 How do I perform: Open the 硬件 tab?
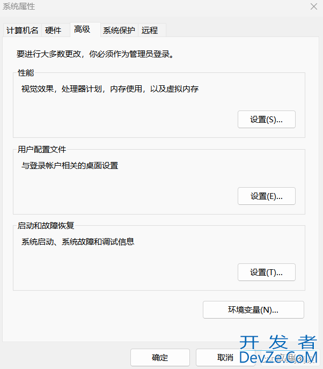click(56, 30)
